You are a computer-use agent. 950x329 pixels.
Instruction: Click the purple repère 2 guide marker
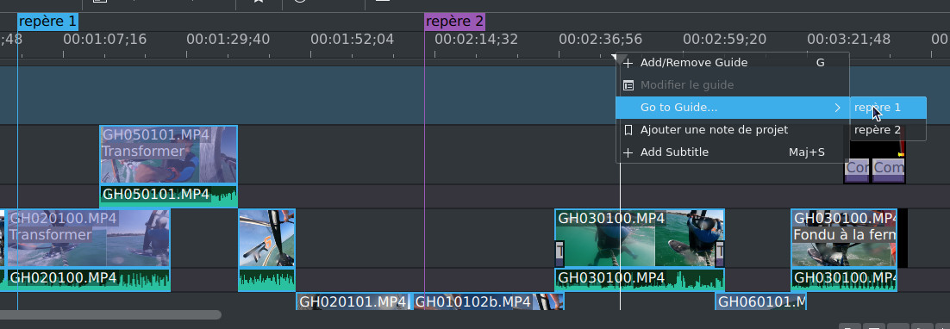point(454,22)
